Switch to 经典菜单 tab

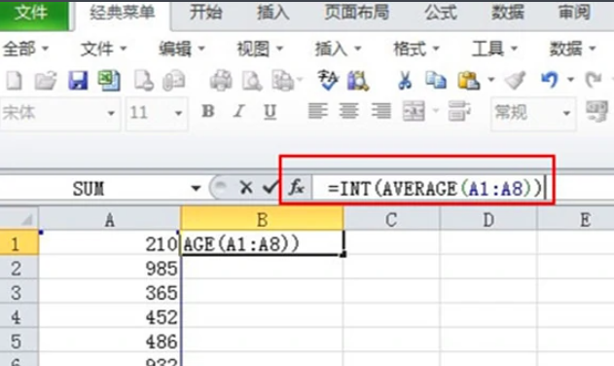[x=123, y=14]
